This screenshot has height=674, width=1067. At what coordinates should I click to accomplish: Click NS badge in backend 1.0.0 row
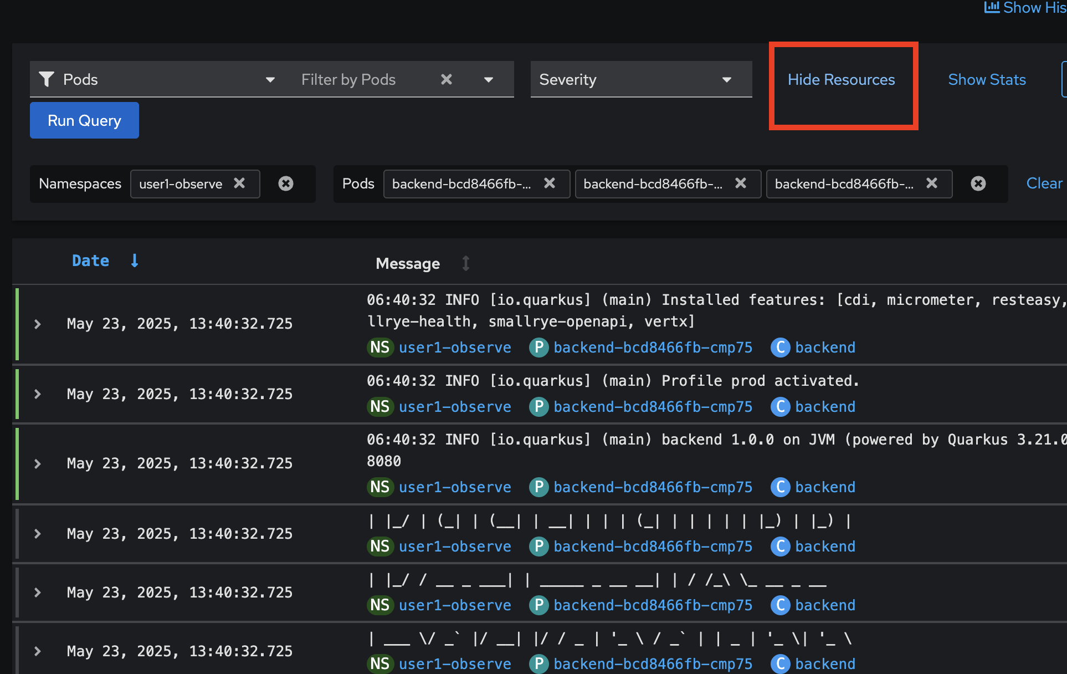[x=380, y=487]
